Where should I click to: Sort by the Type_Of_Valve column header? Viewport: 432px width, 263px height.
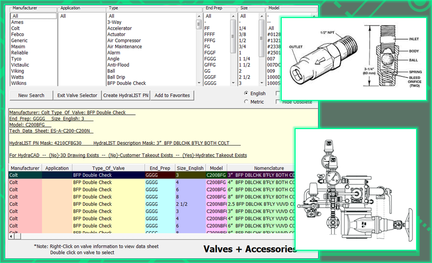108,167
